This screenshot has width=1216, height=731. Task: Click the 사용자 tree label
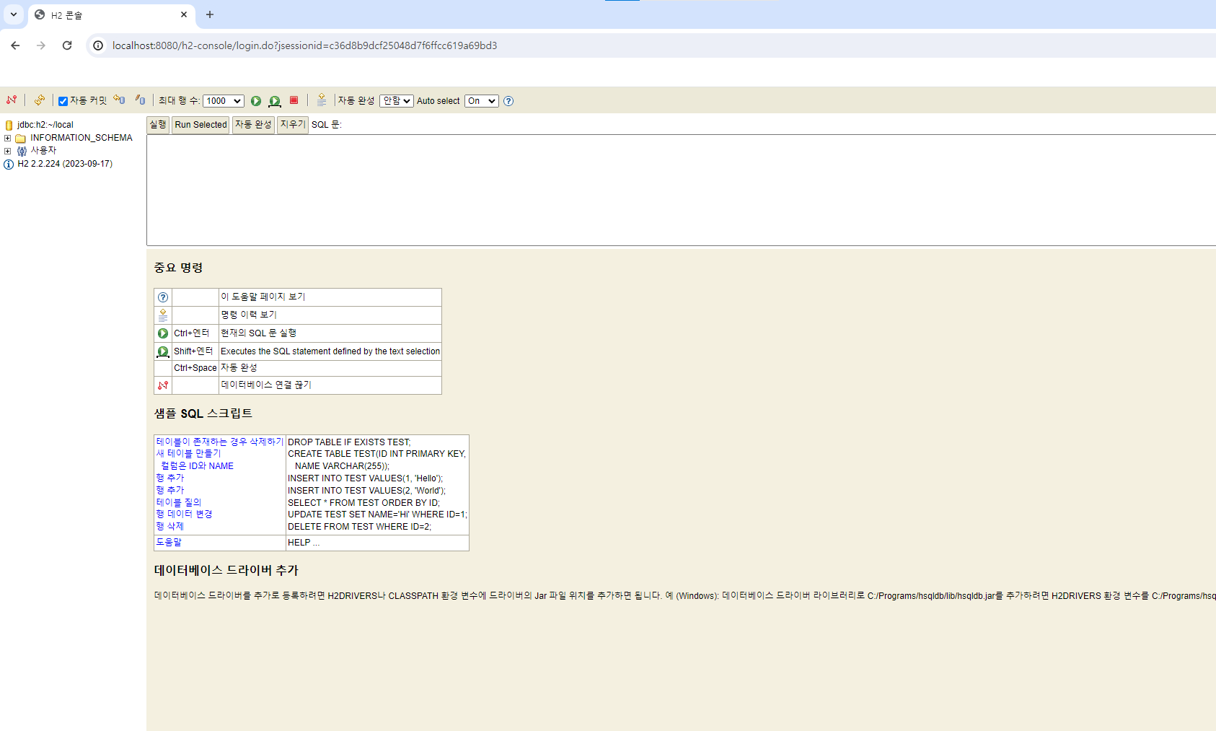(43, 151)
